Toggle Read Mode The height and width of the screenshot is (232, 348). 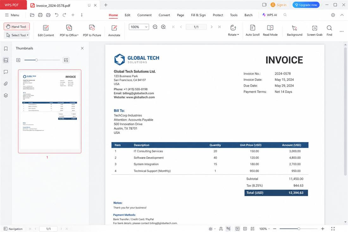click(x=270, y=30)
